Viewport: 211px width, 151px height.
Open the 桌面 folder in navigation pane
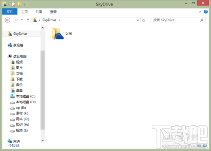coord(19,91)
